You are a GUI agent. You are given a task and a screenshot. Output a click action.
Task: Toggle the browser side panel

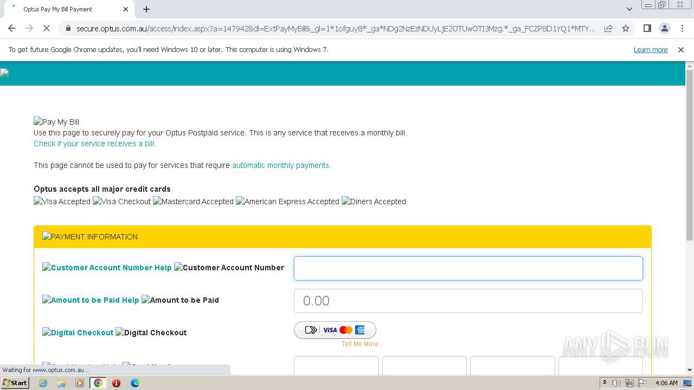(x=647, y=28)
